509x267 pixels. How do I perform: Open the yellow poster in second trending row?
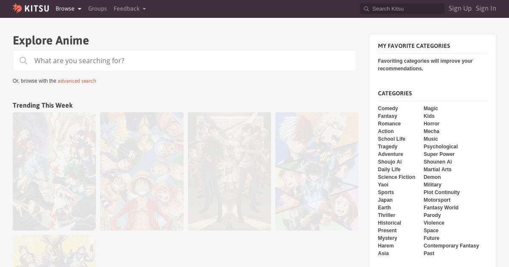coord(54,251)
